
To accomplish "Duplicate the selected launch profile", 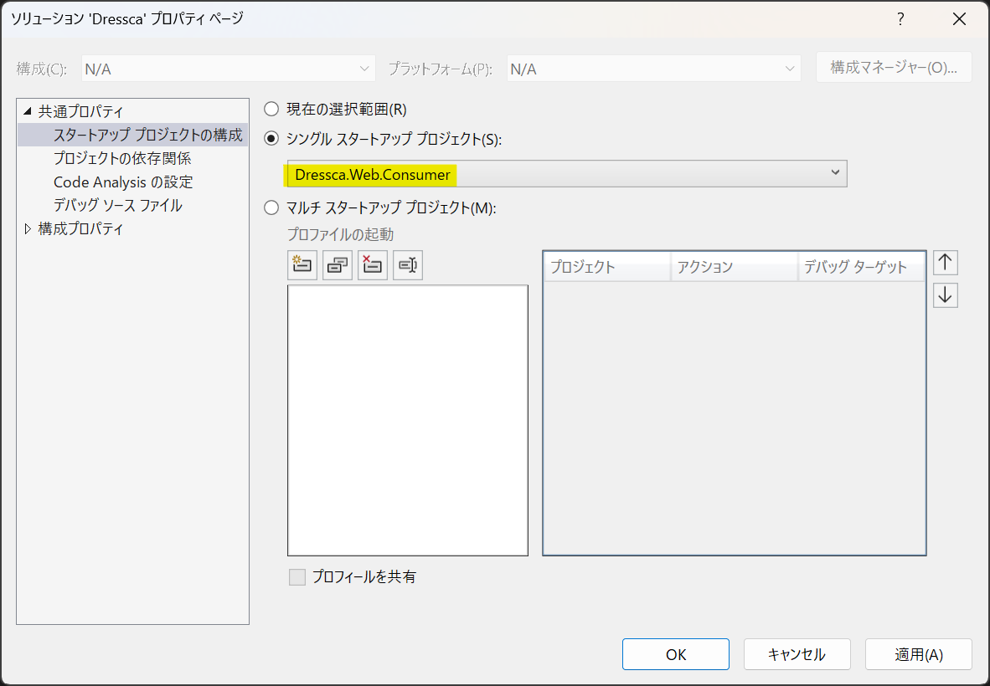I will tap(338, 264).
